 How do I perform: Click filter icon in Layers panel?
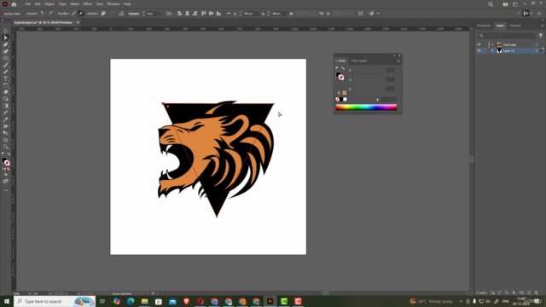pos(540,36)
